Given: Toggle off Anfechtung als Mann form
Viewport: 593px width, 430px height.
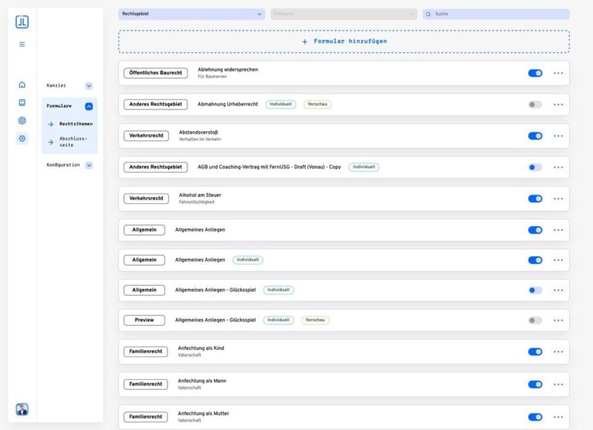Looking at the screenshot, I should (x=534, y=384).
